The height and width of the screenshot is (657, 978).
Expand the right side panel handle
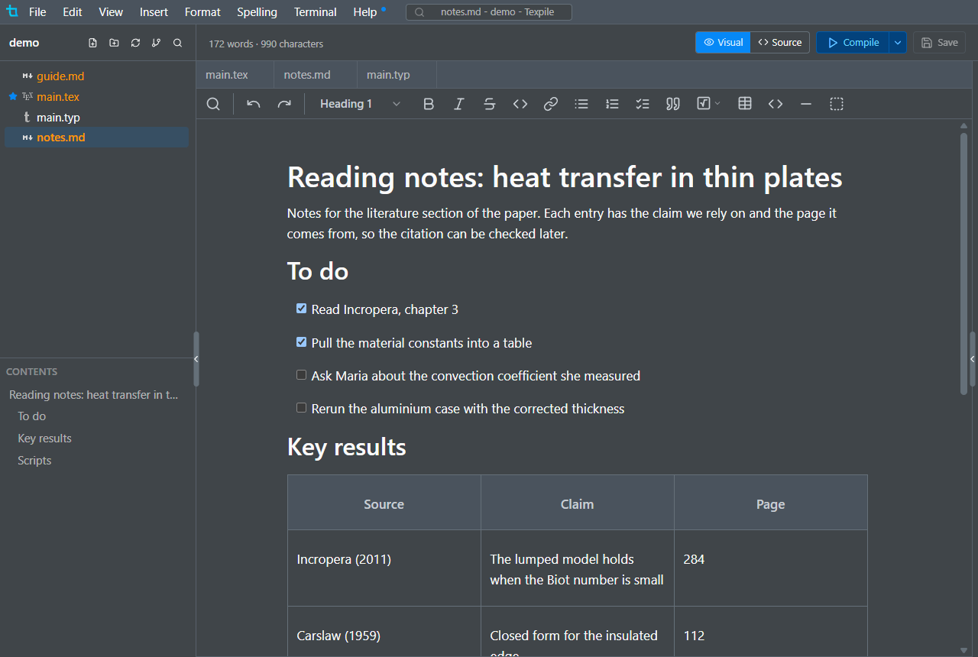(973, 359)
